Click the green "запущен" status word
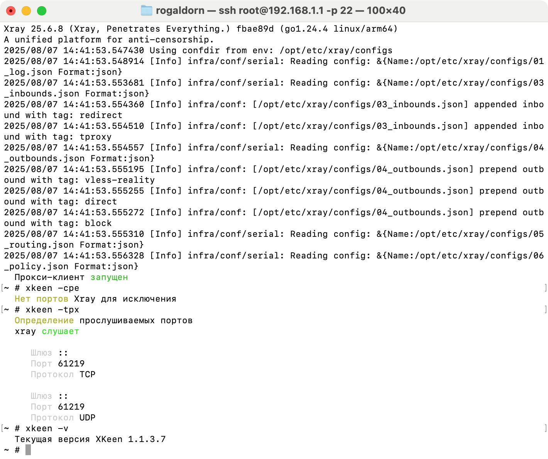Viewport: 548px width, 459px height. (109, 277)
